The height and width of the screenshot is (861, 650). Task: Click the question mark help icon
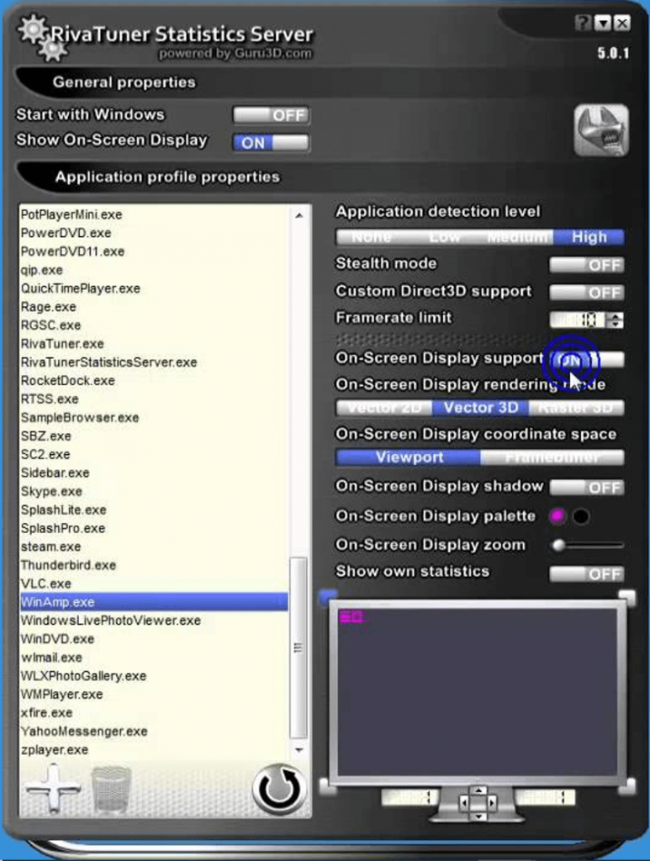click(583, 23)
